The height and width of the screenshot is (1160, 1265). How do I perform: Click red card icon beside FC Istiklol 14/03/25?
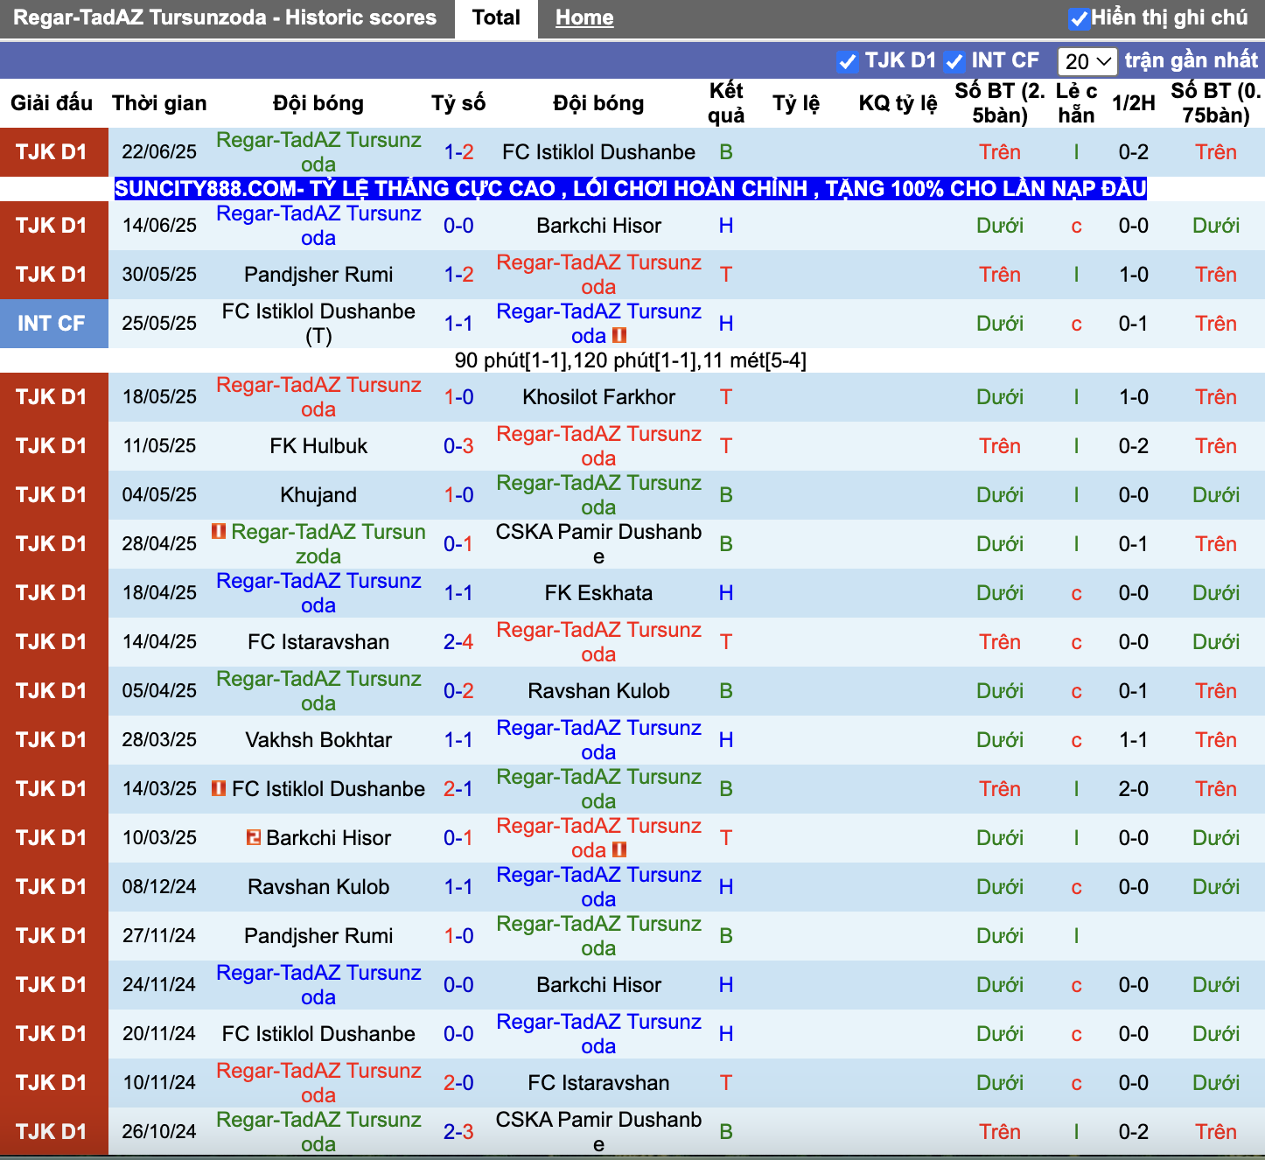click(x=219, y=788)
